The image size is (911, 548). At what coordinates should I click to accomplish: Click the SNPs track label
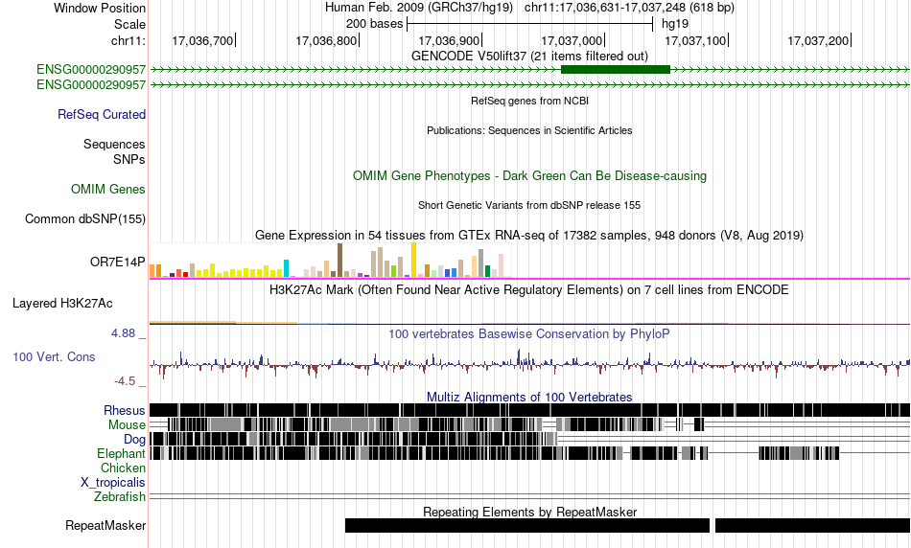pyautogui.click(x=129, y=159)
